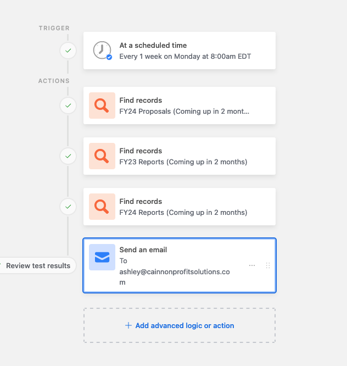This screenshot has height=366, width=347.
Task: Select the FY24 Reports Find records action
Action: pos(180,207)
